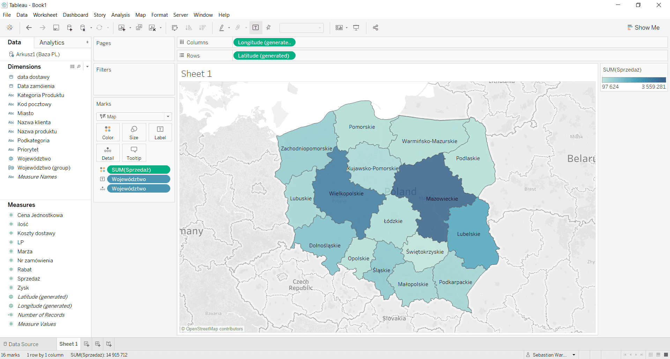670x359 pixels.
Task: Click the Show Me button
Action: [643, 28]
